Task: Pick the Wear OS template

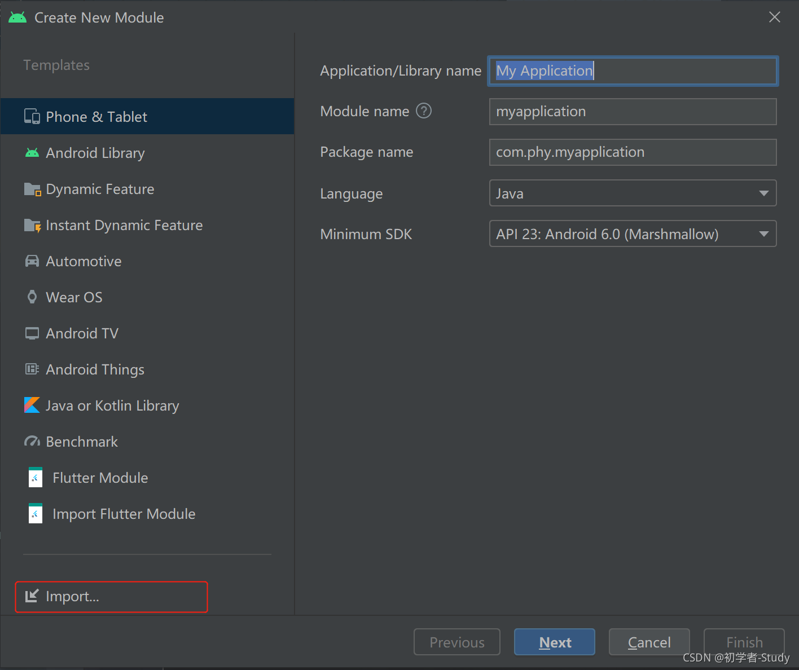Action: 147,297
